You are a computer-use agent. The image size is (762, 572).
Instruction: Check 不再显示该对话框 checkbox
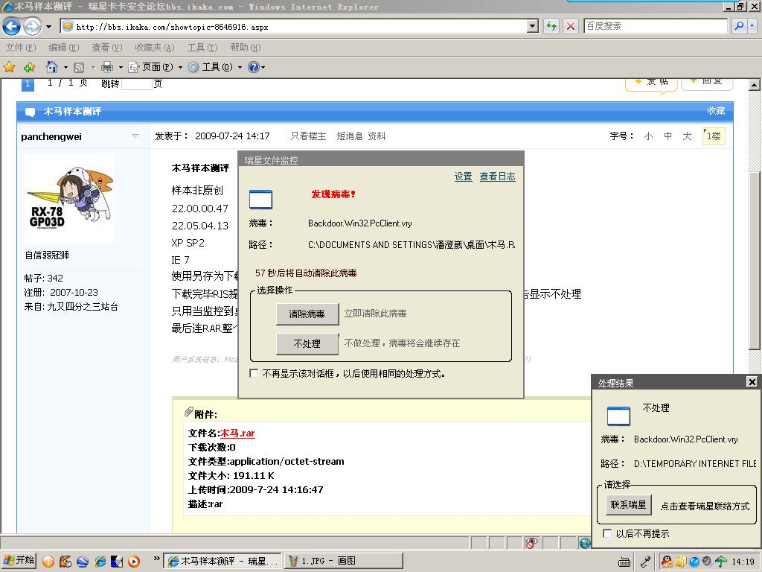254,374
